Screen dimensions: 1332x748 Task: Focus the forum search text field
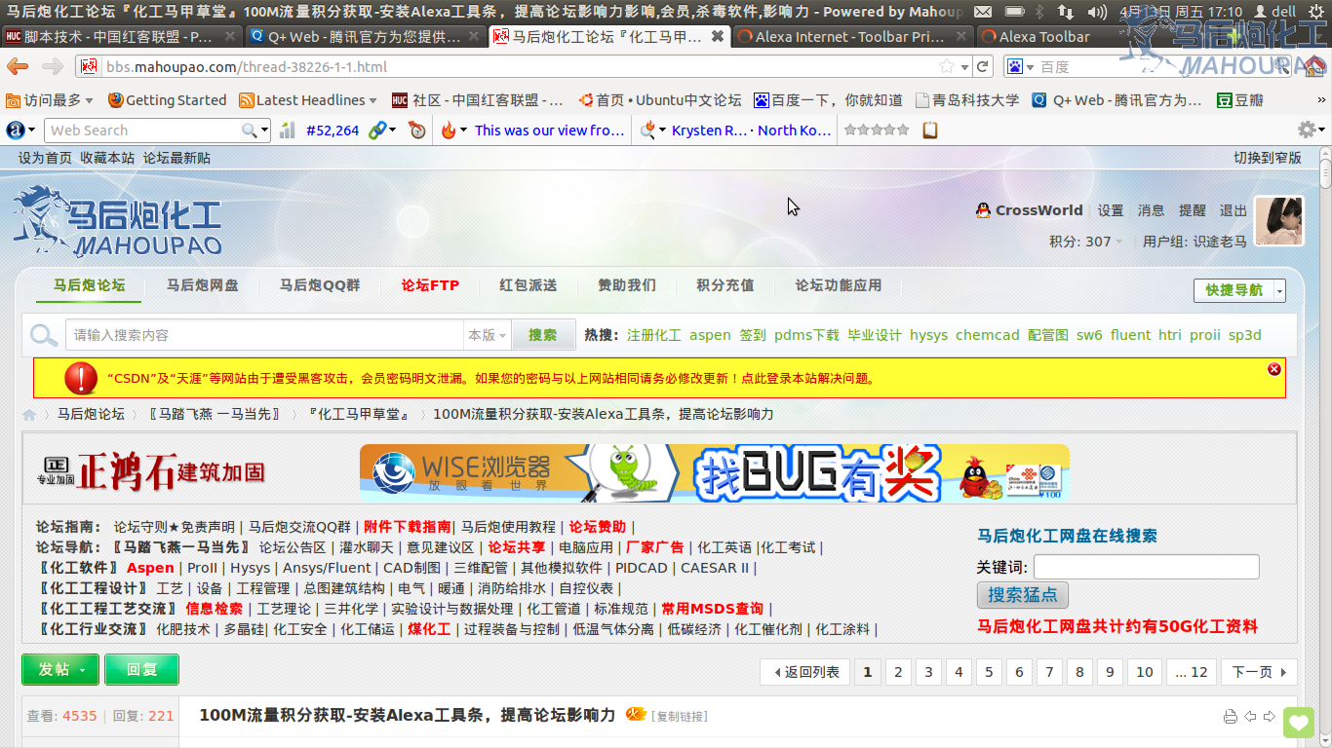click(264, 335)
